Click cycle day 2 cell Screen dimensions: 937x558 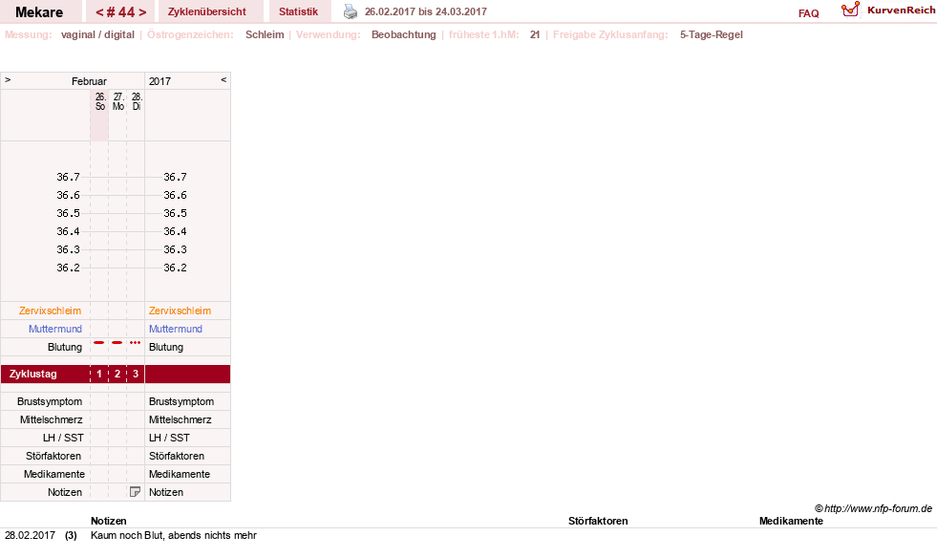coord(117,374)
